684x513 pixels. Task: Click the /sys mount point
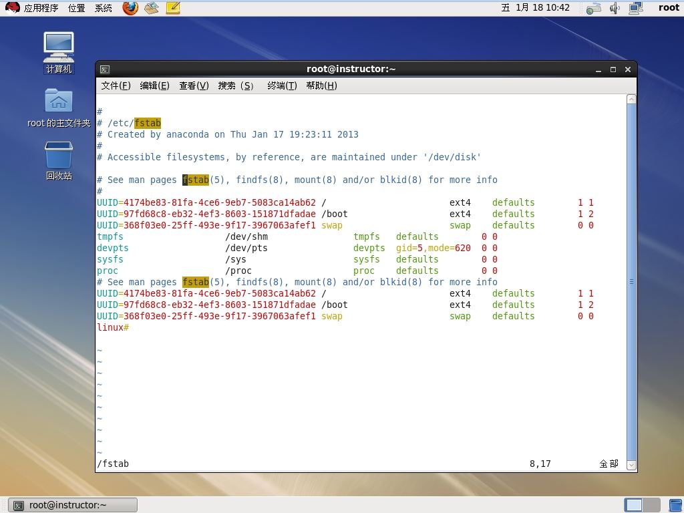(236, 259)
